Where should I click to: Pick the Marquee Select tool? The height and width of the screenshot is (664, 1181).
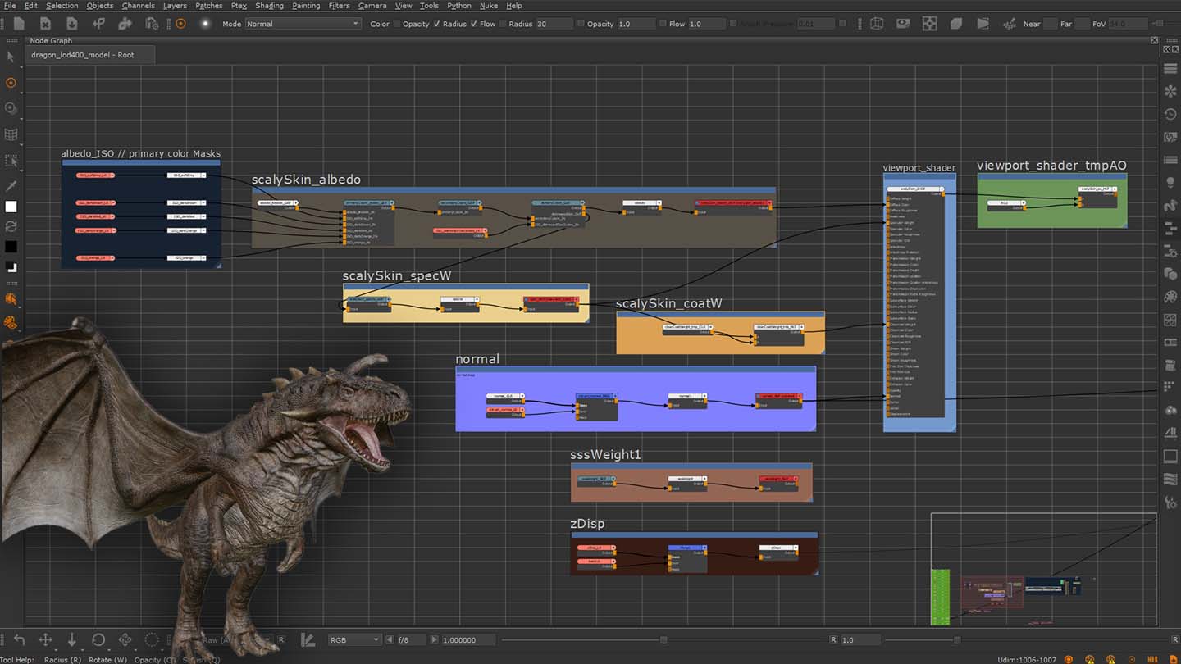point(11,161)
